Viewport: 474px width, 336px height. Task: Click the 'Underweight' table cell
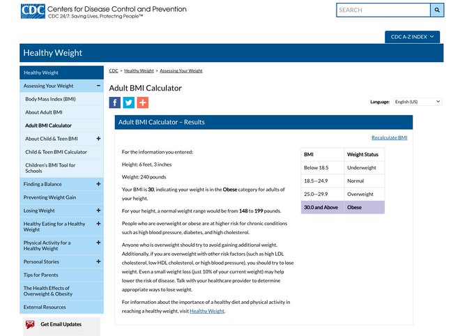pos(365,167)
